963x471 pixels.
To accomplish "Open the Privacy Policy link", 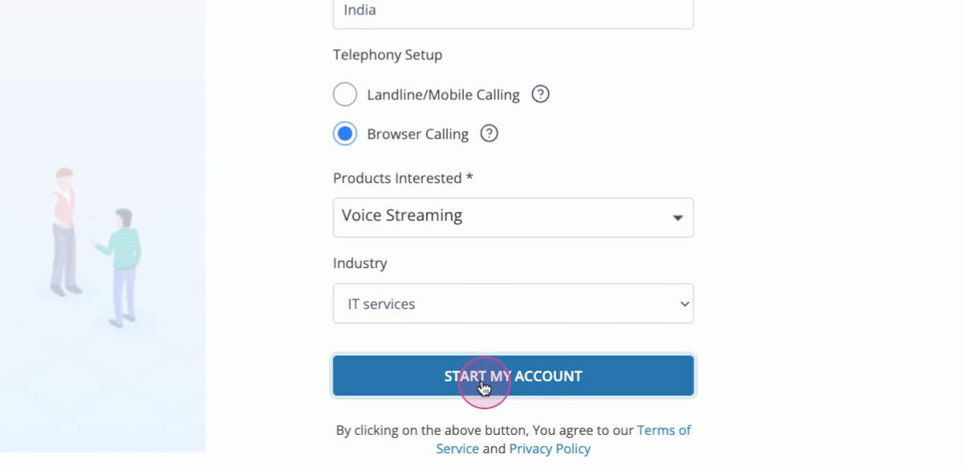I will pyautogui.click(x=550, y=449).
